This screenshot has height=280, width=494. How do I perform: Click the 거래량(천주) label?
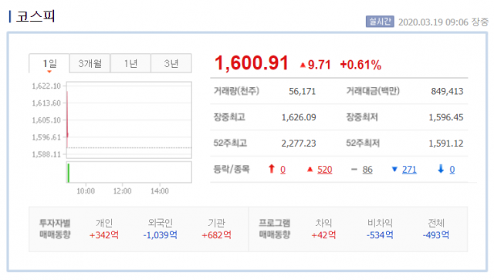point(236,91)
